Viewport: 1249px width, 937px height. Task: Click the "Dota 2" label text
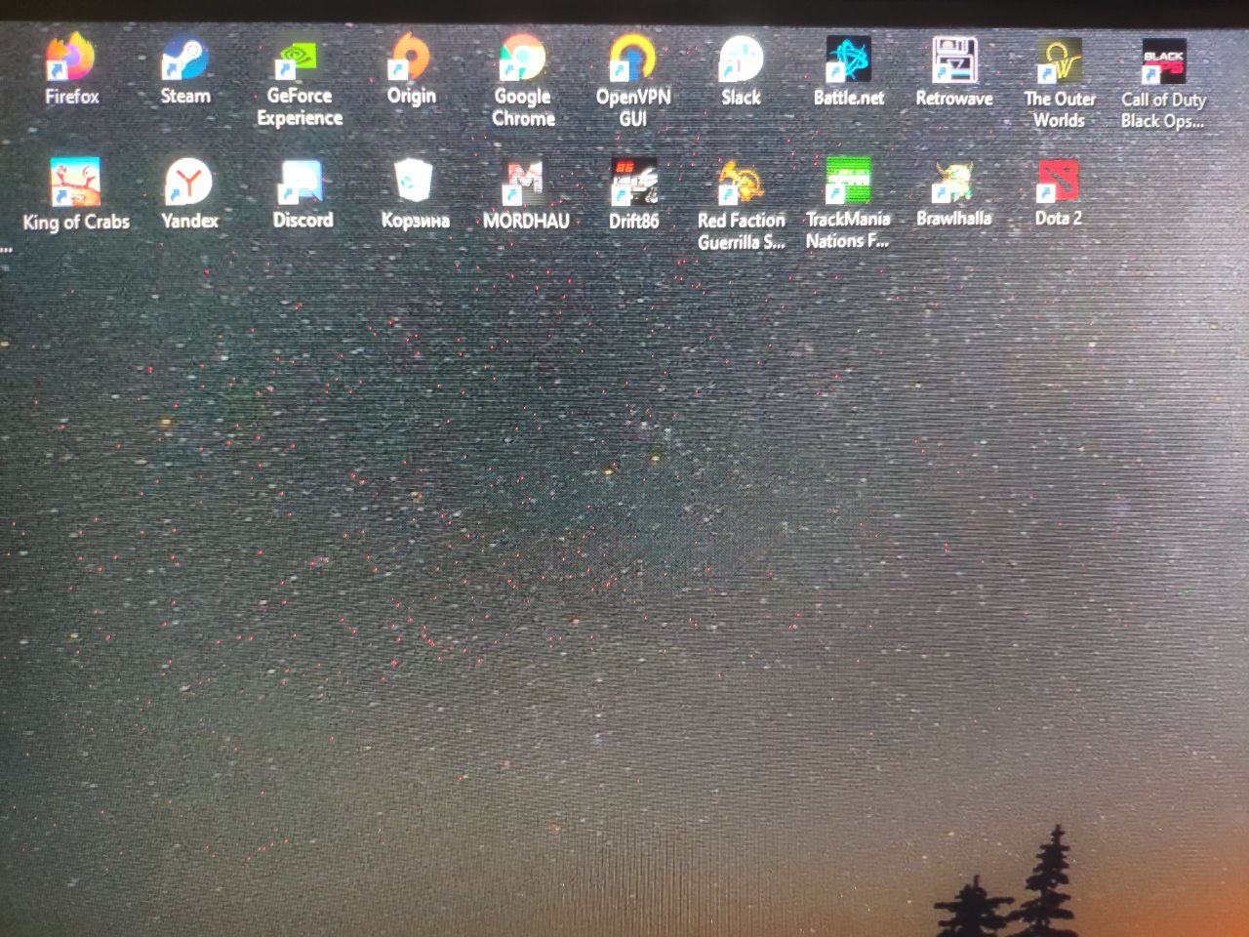coord(1059,218)
